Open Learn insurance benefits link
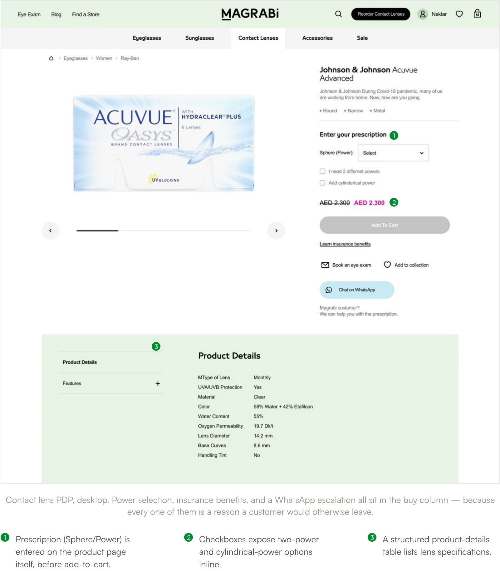The height and width of the screenshot is (571, 500). pos(345,244)
